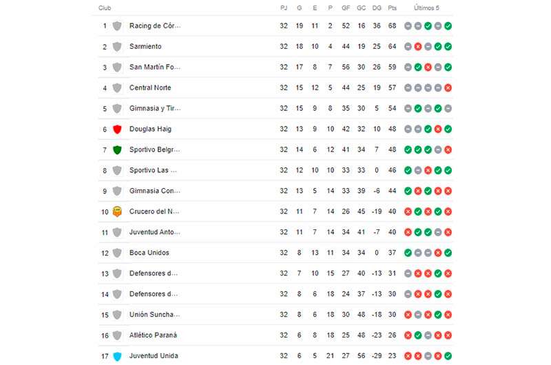This screenshot has height=365, width=551.
Task: Click the Últimos 5 column header
Action: 426,8
